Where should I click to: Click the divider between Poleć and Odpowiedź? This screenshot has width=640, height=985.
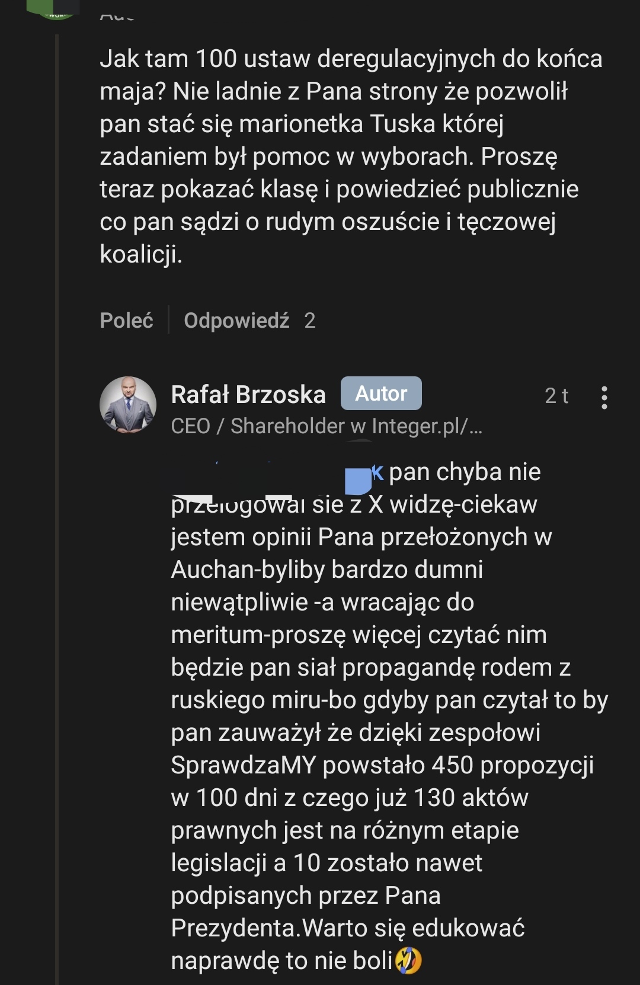169,320
